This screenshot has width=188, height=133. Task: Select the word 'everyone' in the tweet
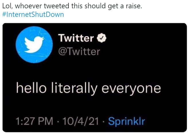coord(131,89)
